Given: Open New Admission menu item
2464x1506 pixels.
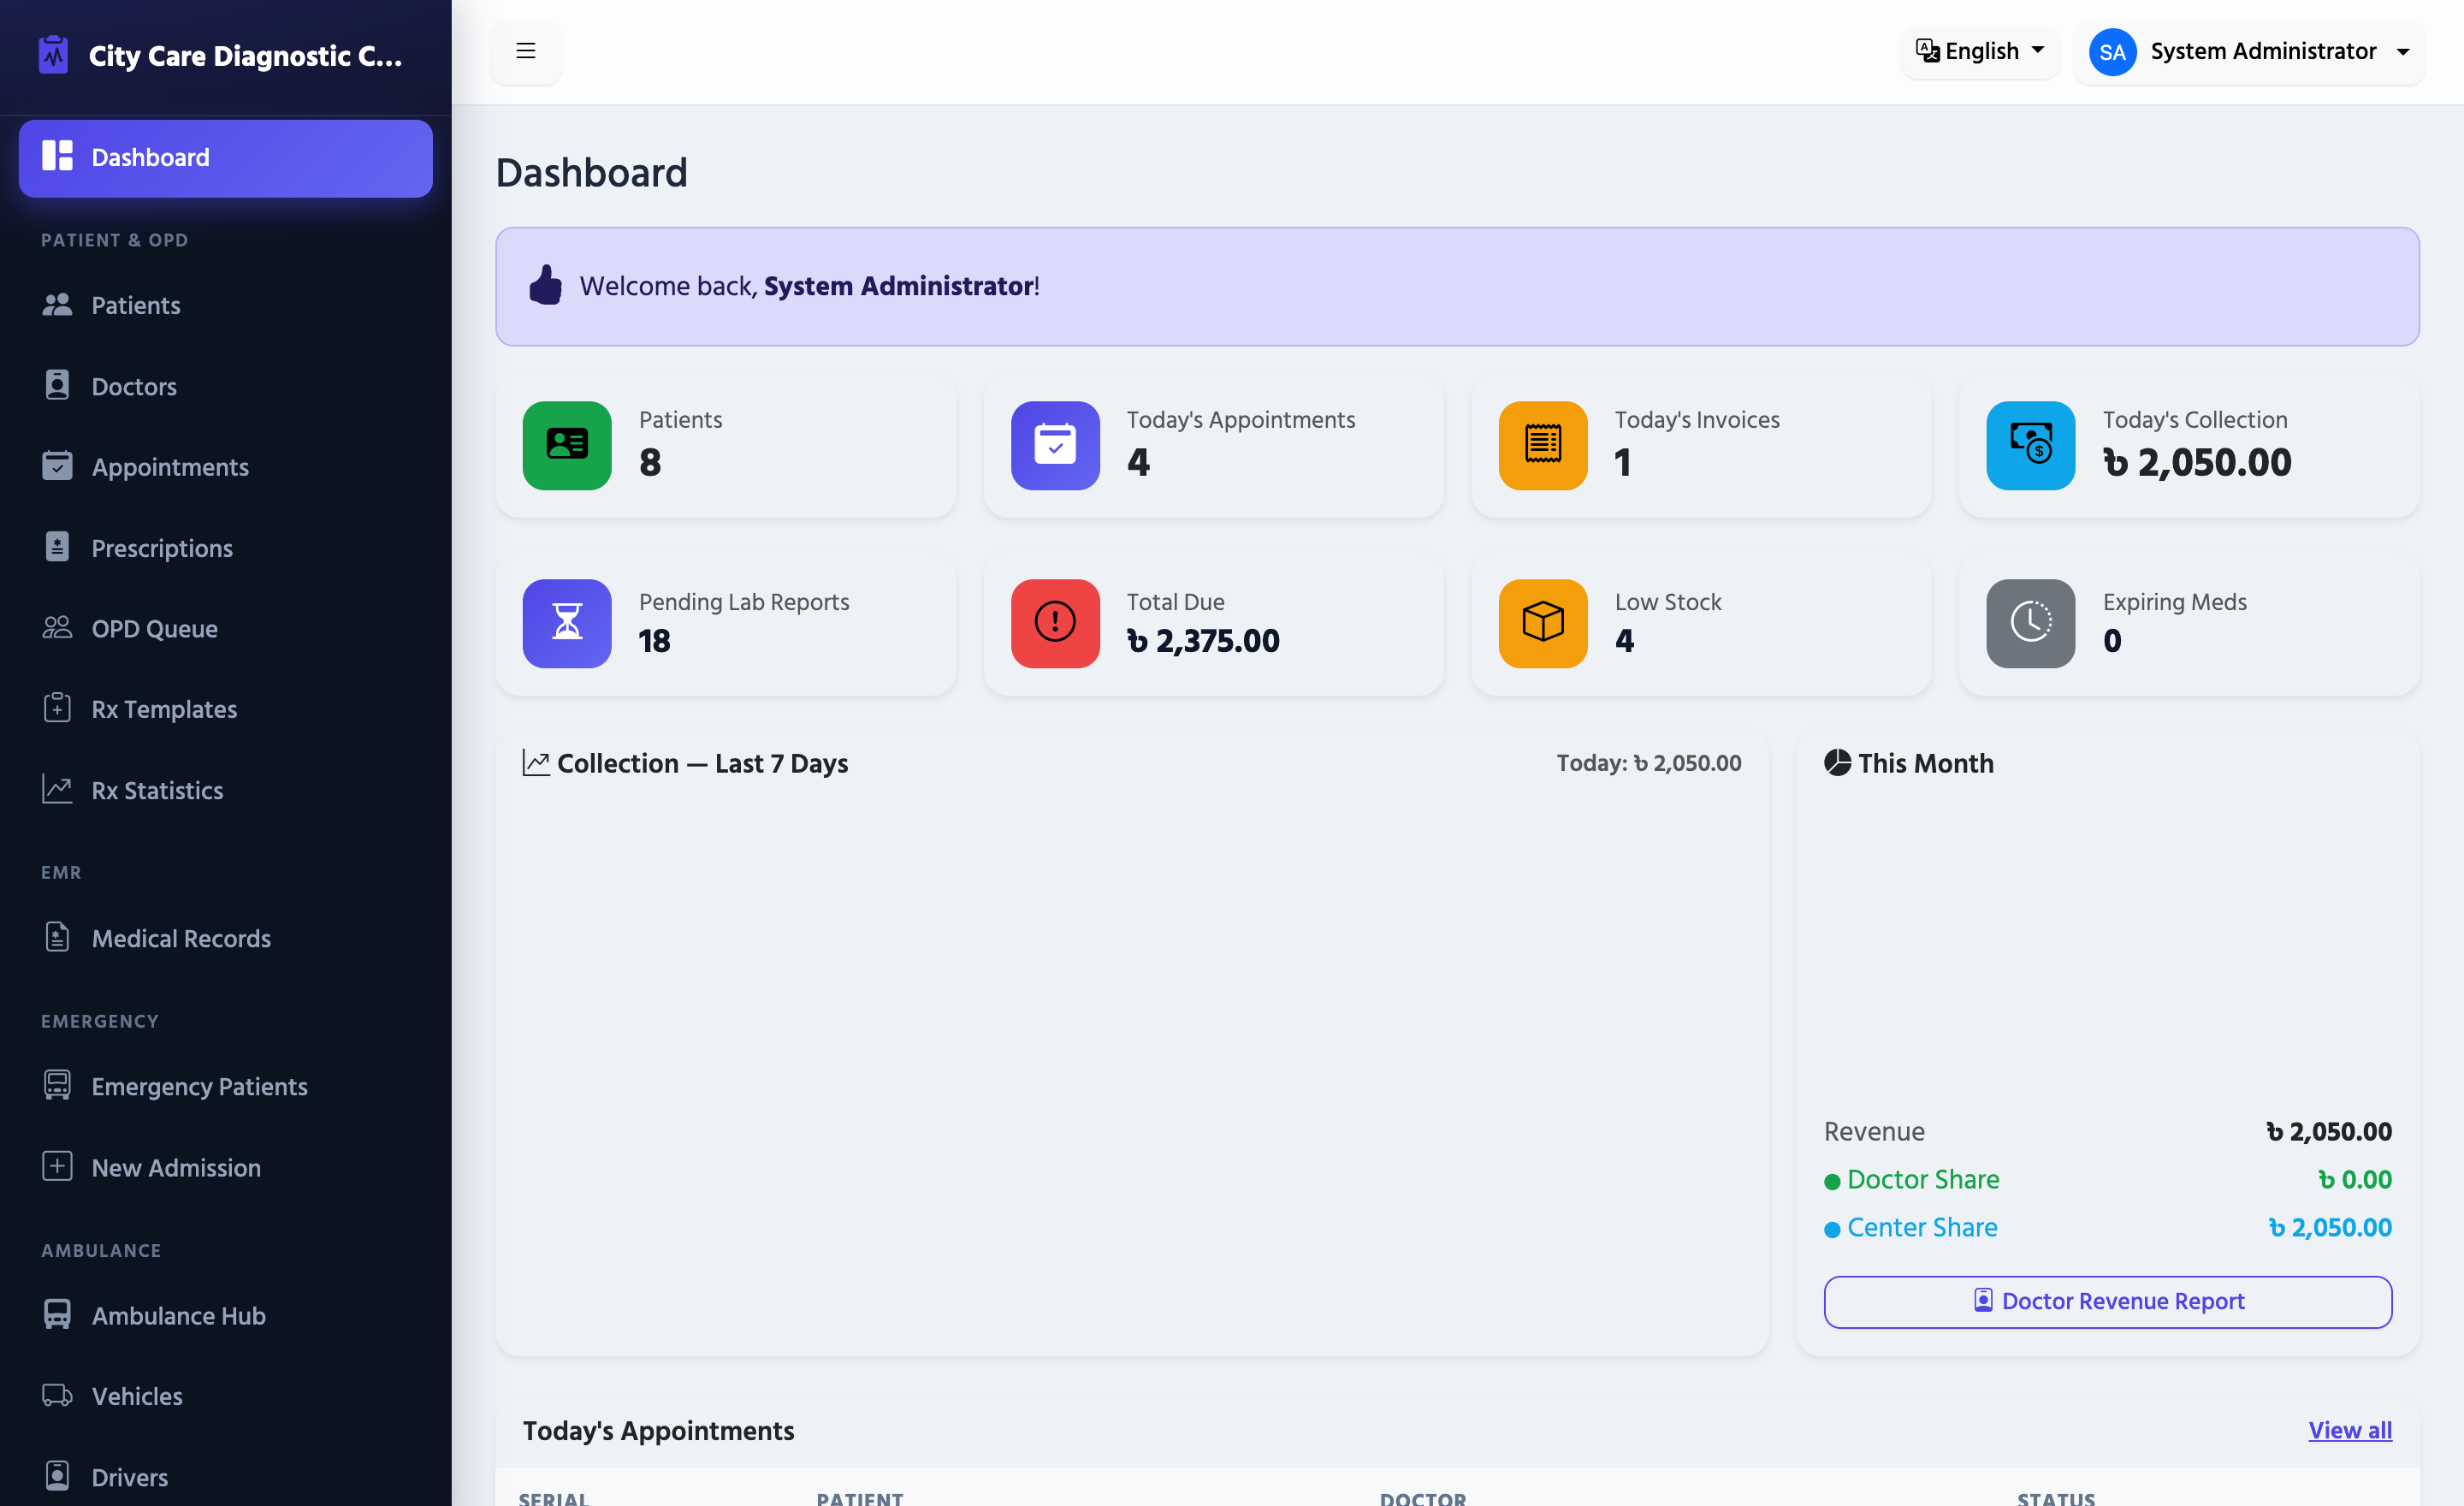Looking at the screenshot, I should 226,1166.
